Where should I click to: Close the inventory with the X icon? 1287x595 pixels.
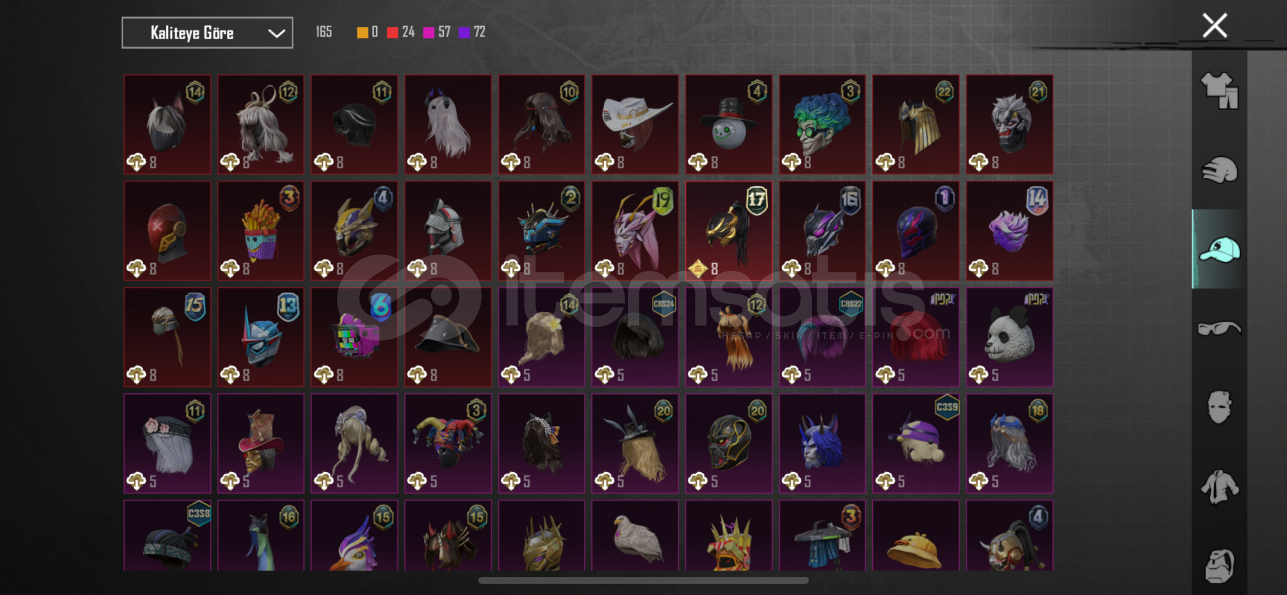coord(1215,25)
